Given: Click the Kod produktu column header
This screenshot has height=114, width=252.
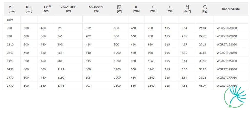Looking at the screenshot, I should 231,9.
